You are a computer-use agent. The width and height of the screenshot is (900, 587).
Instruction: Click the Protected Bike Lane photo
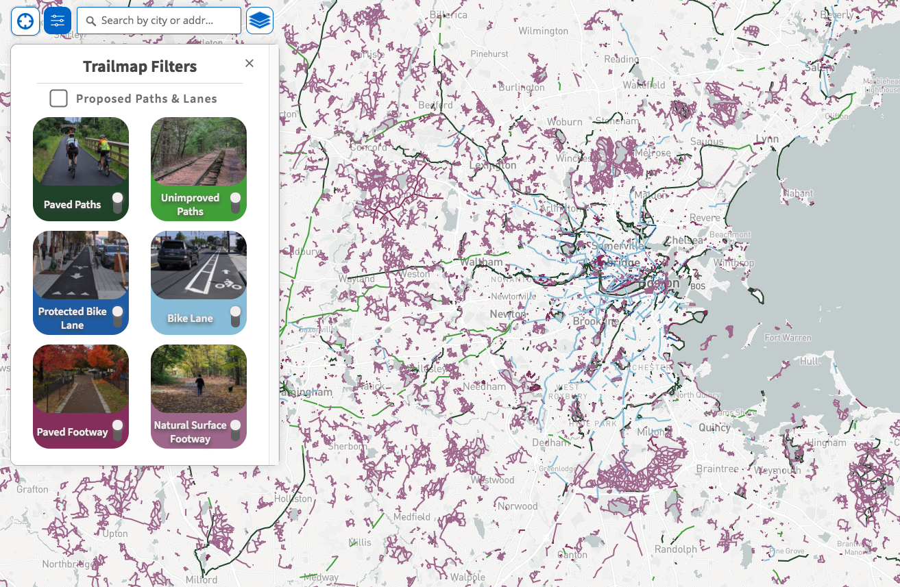tap(81, 265)
